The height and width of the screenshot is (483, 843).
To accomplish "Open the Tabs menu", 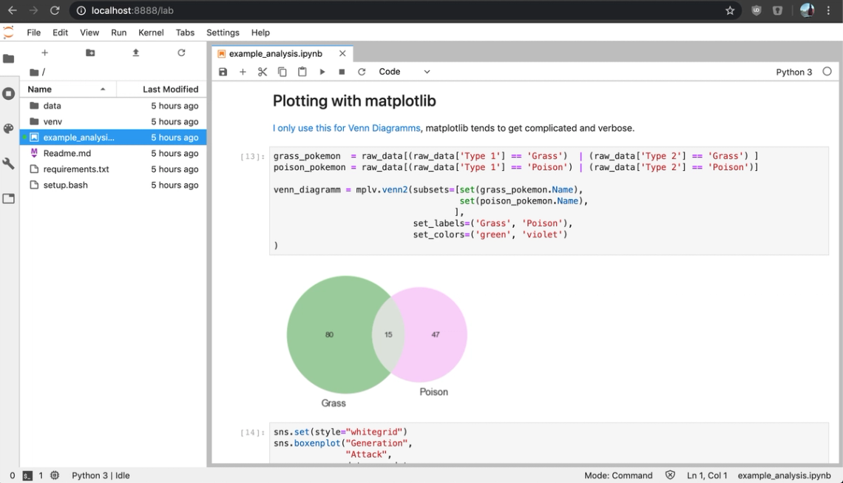I will pos(185,33).
